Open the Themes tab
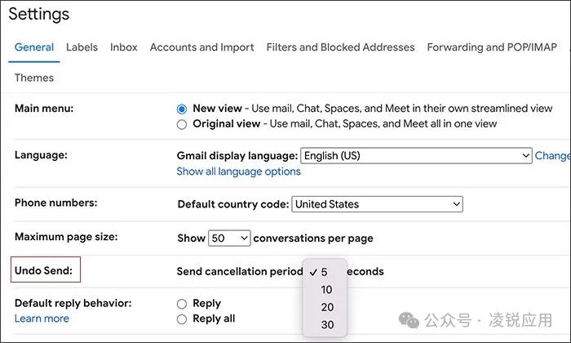 coord(34,78)
